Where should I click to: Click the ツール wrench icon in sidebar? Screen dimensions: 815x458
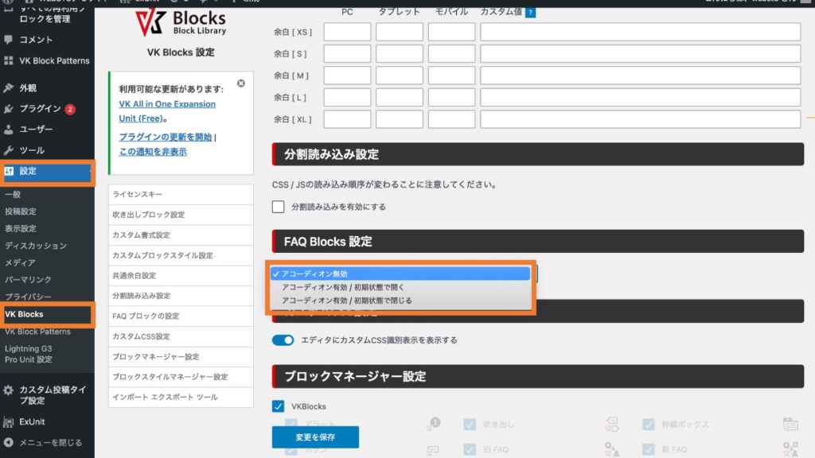tap(9, 150)
